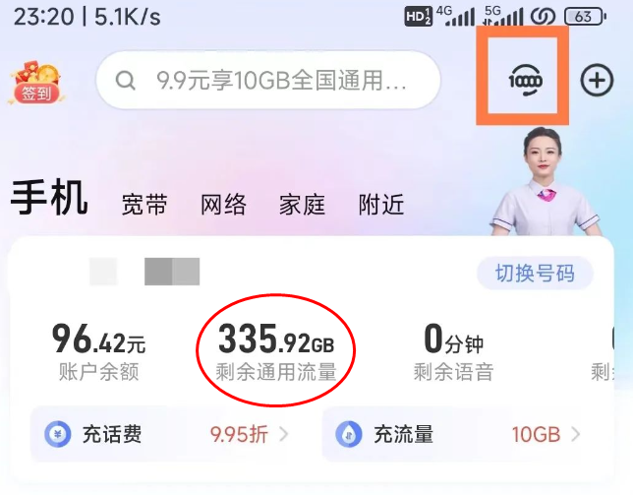Tap the 切换号码 button
The width and height of the screenshot is (633, 495).
click(x=535, y=274)
